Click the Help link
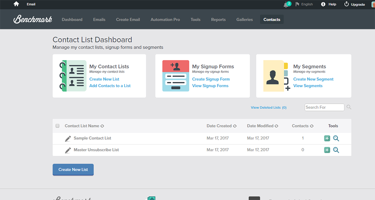The image size is (375, 200). point(332,4)
